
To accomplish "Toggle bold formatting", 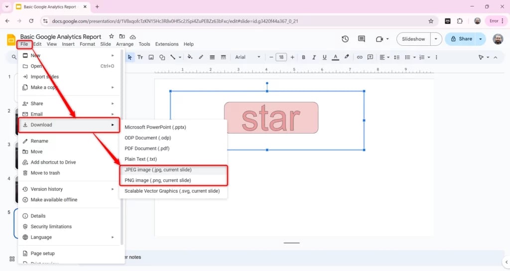I will tap(303, 57).
